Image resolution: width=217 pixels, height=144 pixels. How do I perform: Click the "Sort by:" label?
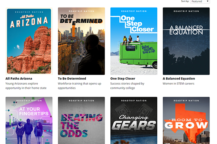[184, 1]
